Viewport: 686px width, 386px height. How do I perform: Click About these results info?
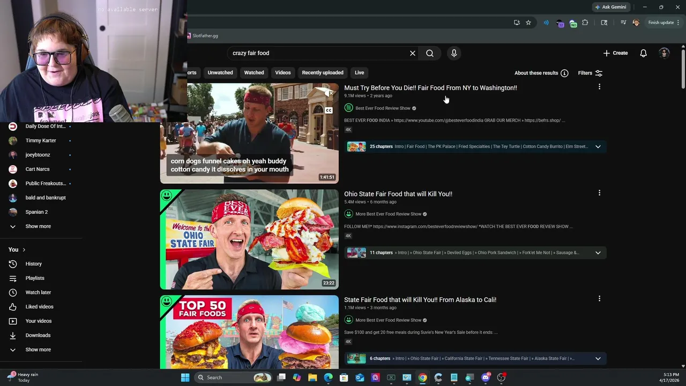click(x=541, y=73)
